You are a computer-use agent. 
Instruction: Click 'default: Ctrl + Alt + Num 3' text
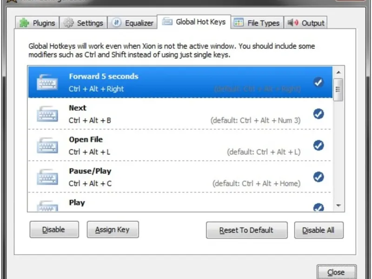coord(255,120)
